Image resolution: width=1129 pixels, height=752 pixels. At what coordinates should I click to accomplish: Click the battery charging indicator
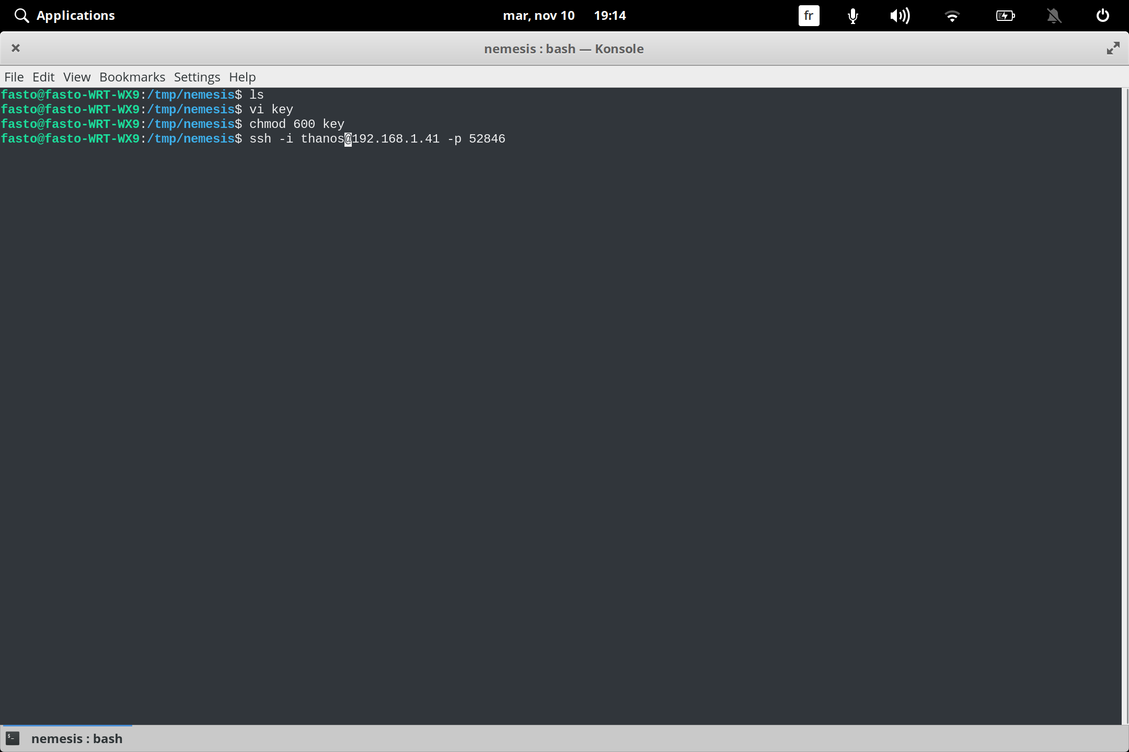click(1005, 15)
